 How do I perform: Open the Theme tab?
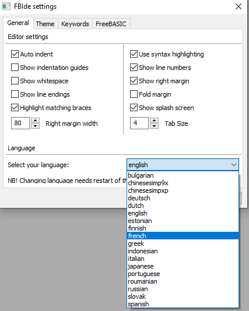coord(45,24)
